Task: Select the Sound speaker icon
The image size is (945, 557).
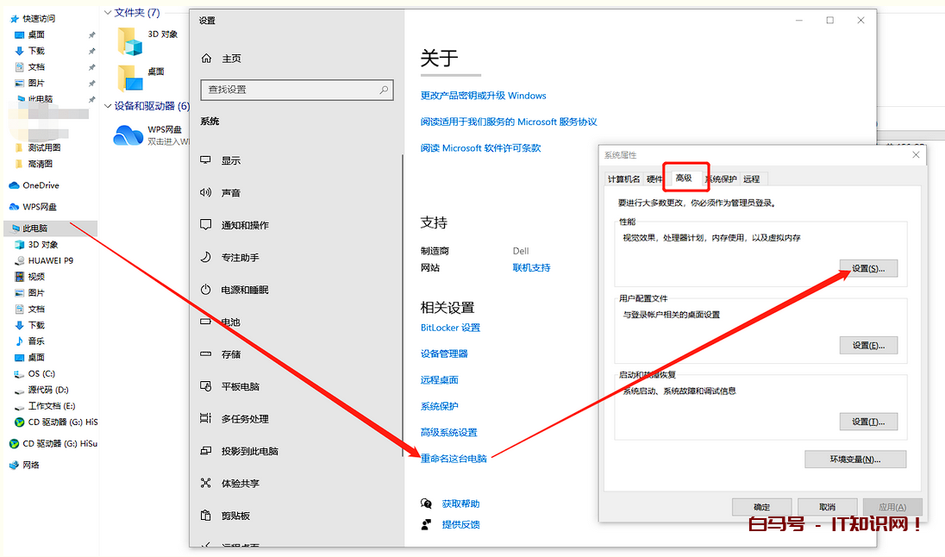Action: [x=206, y=193]
